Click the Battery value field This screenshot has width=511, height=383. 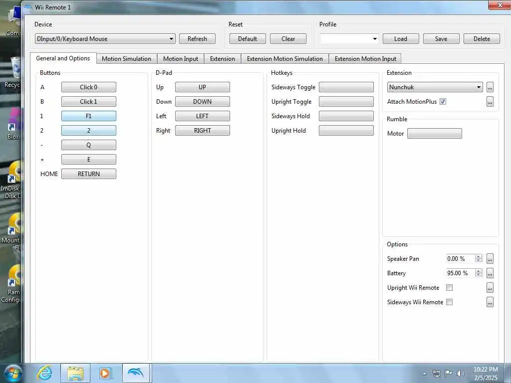[460, 273]
